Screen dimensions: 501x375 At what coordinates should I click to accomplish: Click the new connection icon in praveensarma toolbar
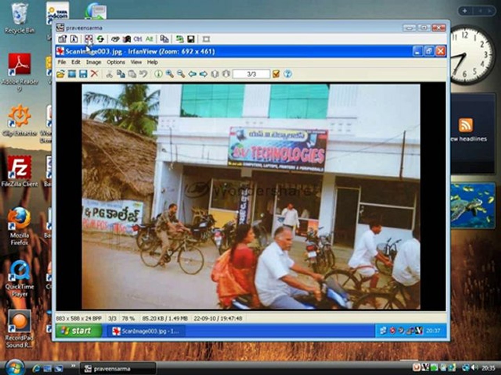point(74,39)
